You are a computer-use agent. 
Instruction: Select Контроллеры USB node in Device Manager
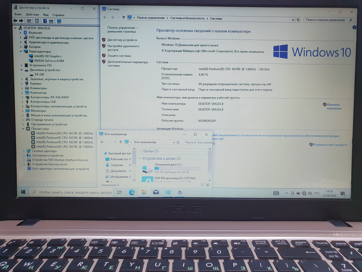43,102
